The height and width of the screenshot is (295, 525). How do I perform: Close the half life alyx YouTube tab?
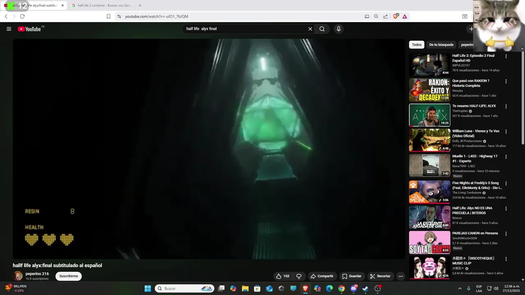[x=62, y=5]
